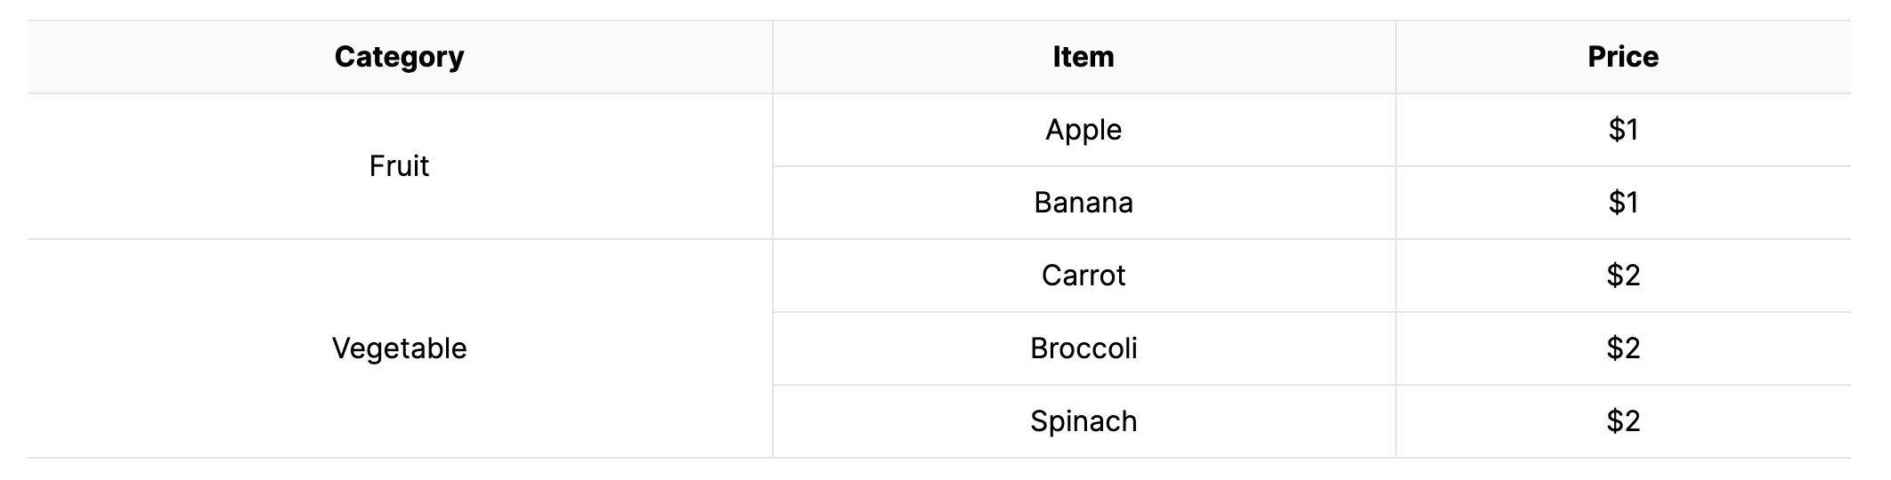Image resolution: width=1891 pixels, height=480 pixels.
Task: Select the Apple item cell
Action: tap(1083, 130)
